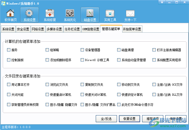Open the 系统修复 first-aid kit icon
The height and width of the screenshot is (130, 189).
point(50,15)
